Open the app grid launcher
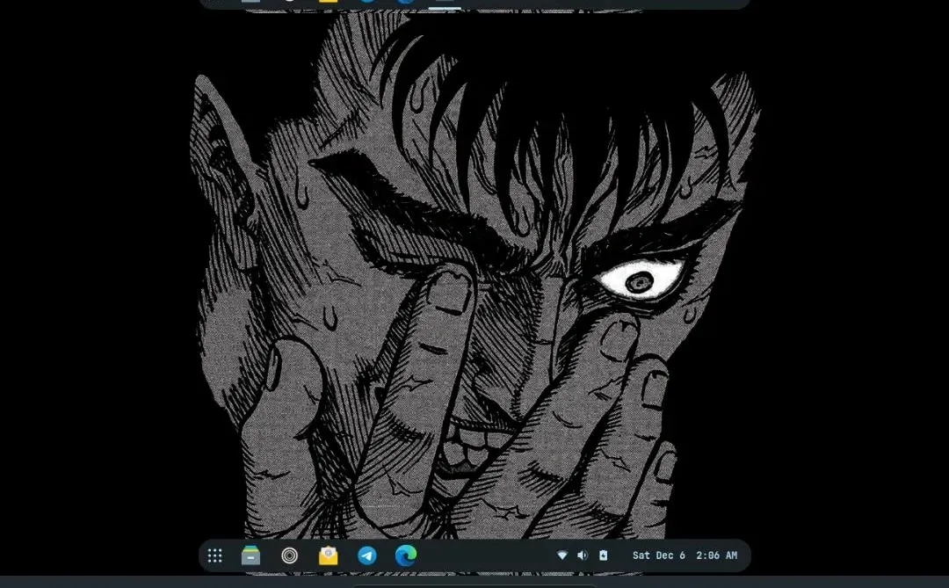Image resolution: width=949 pixels, height=588 pixels. (x=215, y=555)
